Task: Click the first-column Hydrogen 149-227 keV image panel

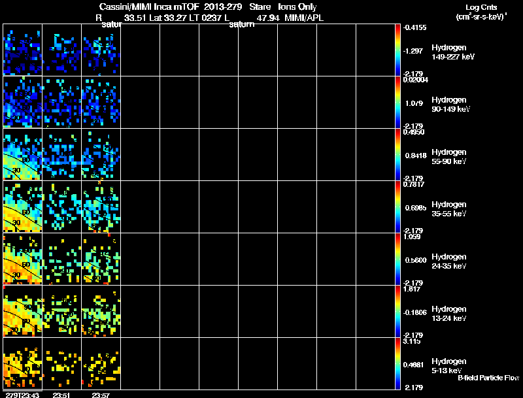Action: point(22,50)
